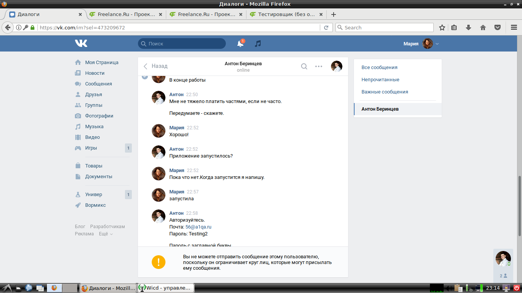
Task: Click the Товары bag icon
Action: [78, 166]
